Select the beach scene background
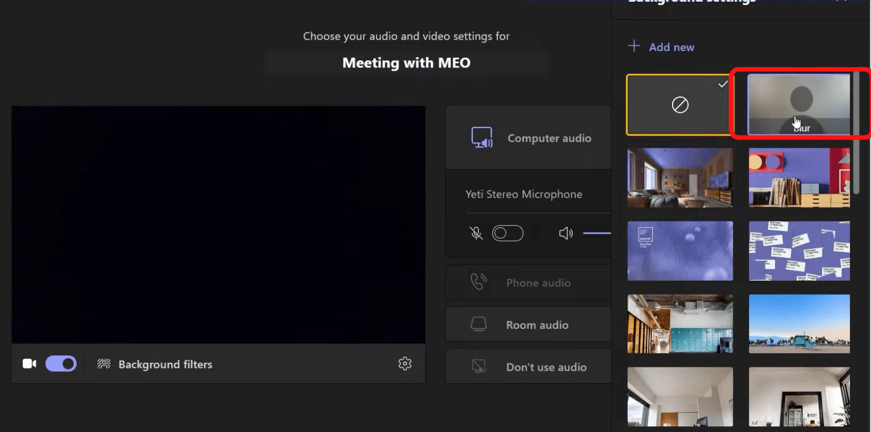871x432 pixels. [x=798, y=324]
